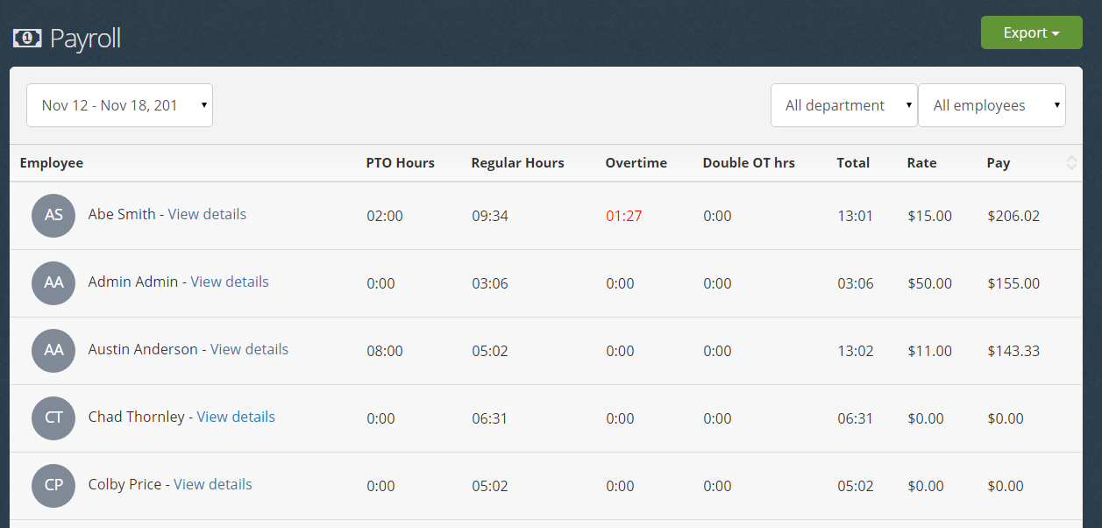Sort by the Employee column header

(x=52, y=163)
